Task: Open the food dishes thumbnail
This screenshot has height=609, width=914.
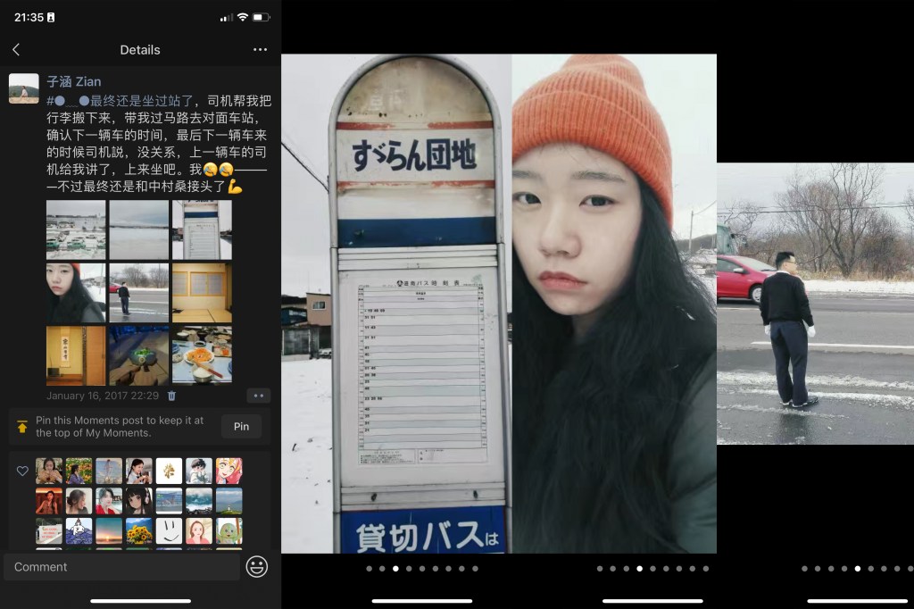Action: [x=202, y=355]
